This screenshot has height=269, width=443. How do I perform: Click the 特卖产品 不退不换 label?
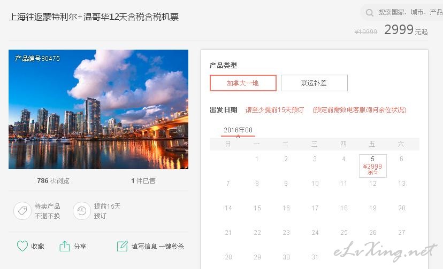pos(47,211)
